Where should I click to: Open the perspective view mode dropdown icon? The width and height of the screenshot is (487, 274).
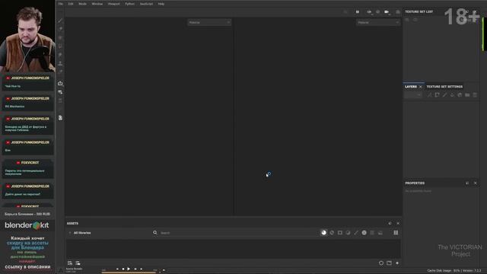coord(369,12)
